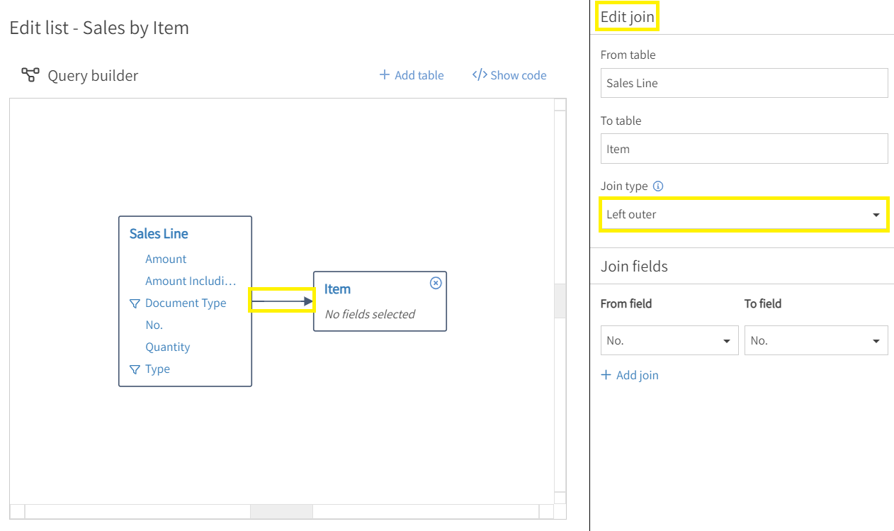Click the filter icon next to Type
Screen dimensions: 894x531
click(x=135, y=369)
